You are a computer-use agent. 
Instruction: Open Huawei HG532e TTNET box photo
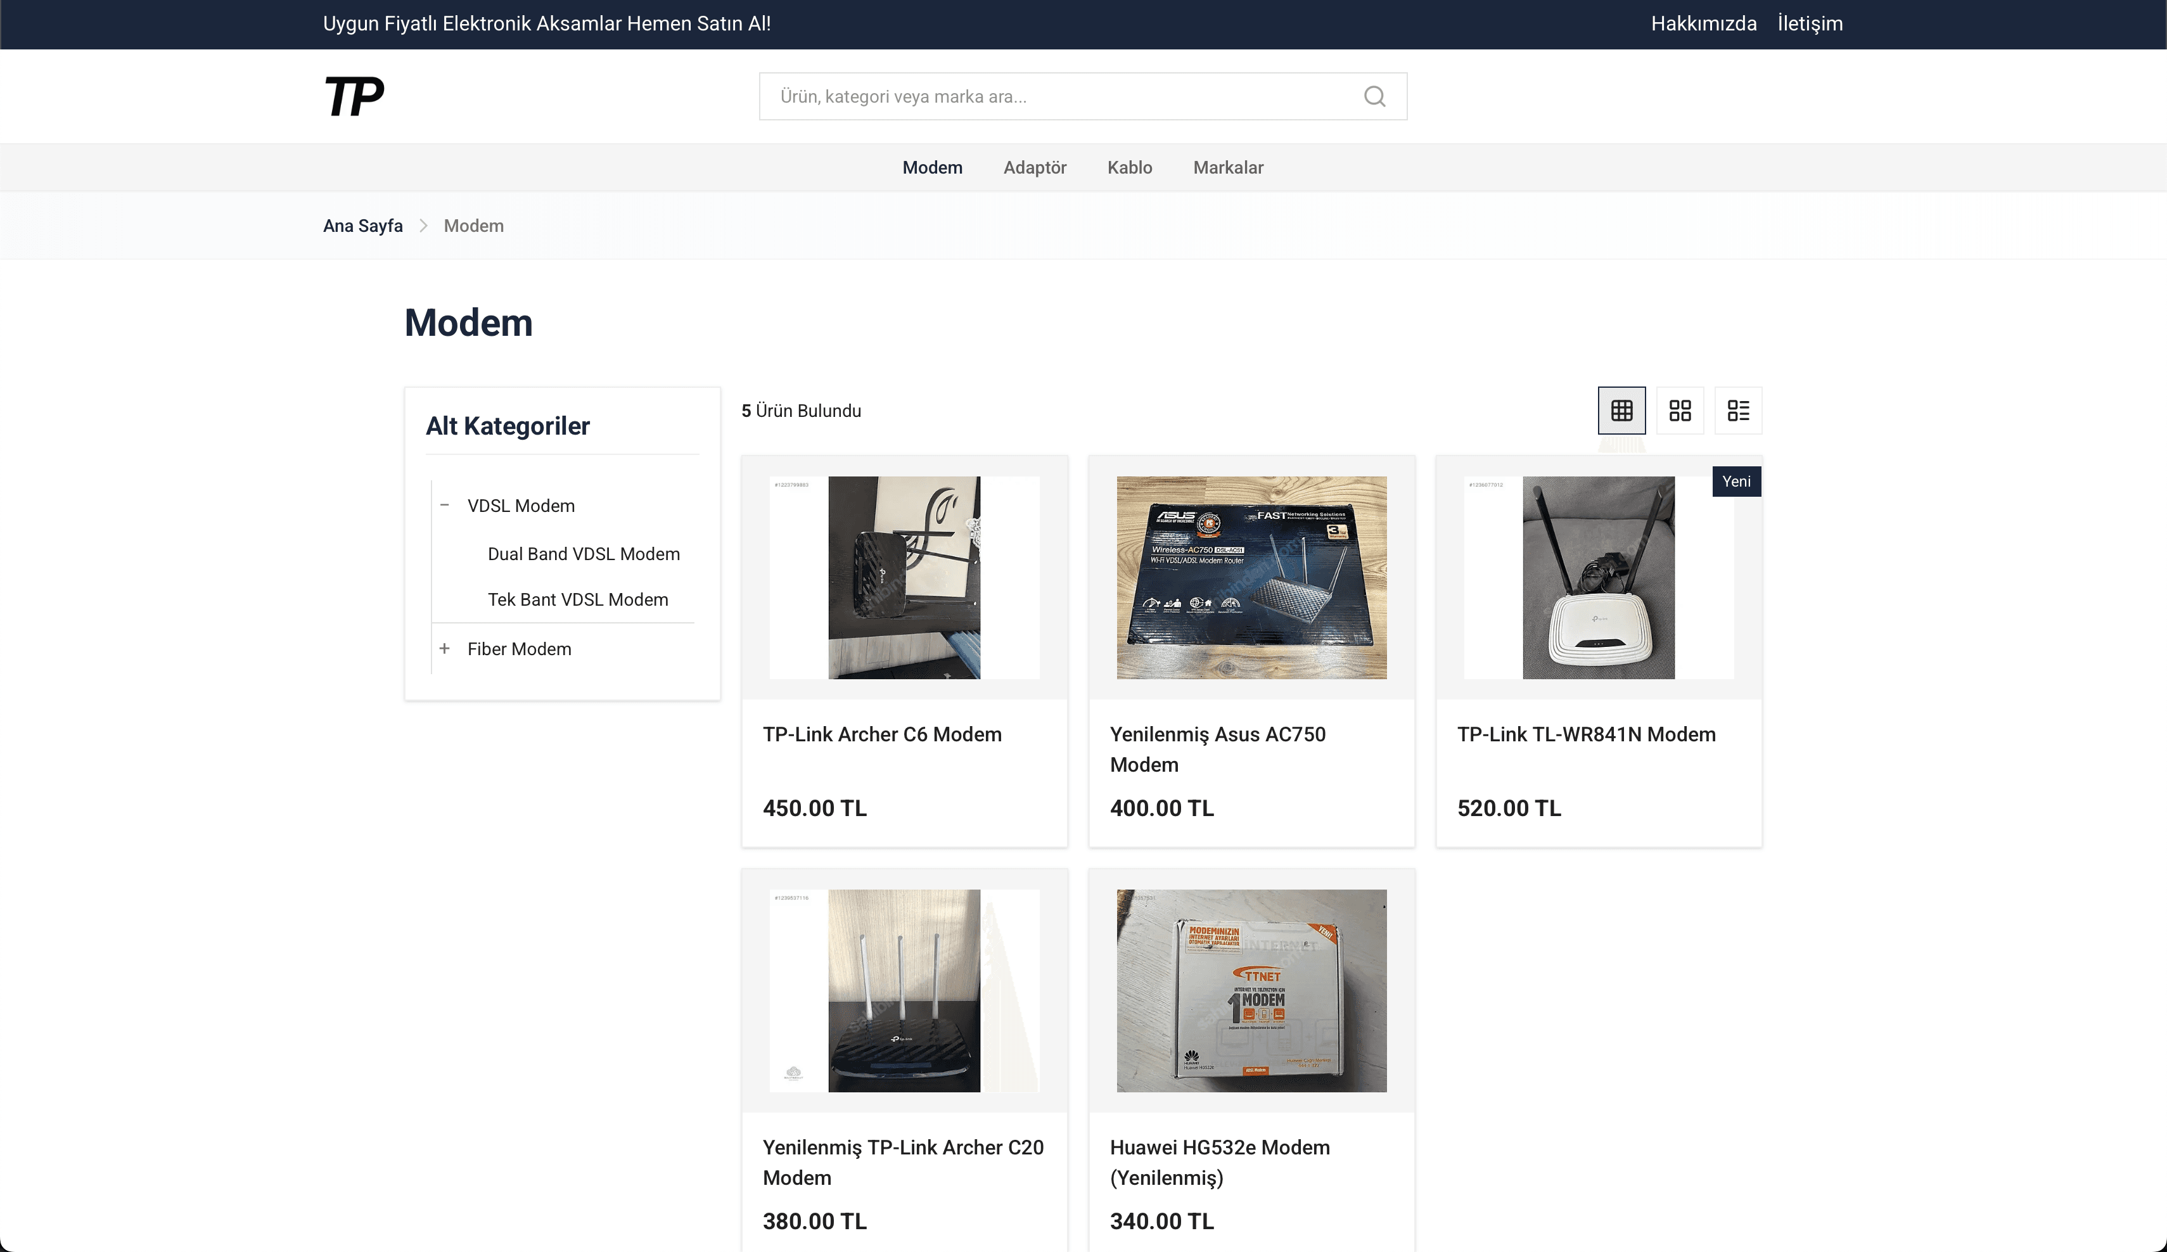(x=1251, y=990)
